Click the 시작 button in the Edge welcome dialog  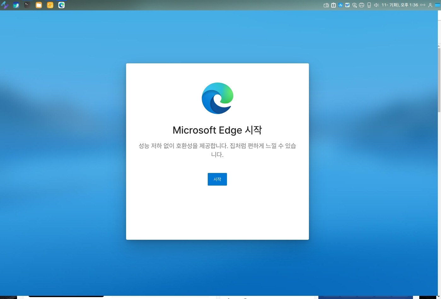217,179
